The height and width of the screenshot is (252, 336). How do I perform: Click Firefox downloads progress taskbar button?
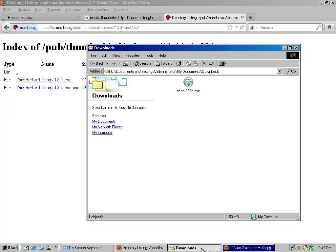[248, 248]
